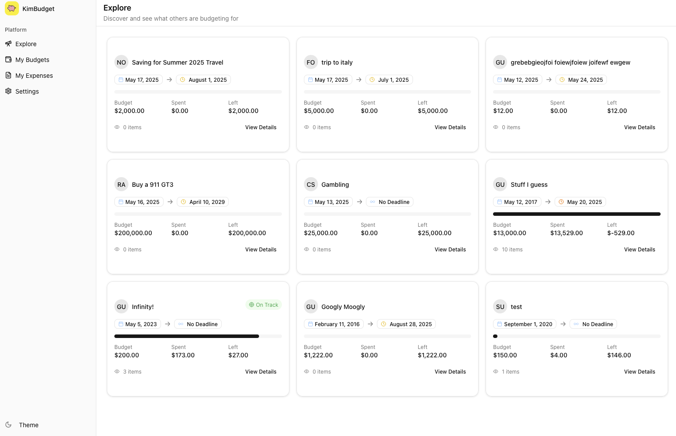676x436 pixels.
Task: Click the Explore telescope icon in sidebar
Action: pos(8,44)
